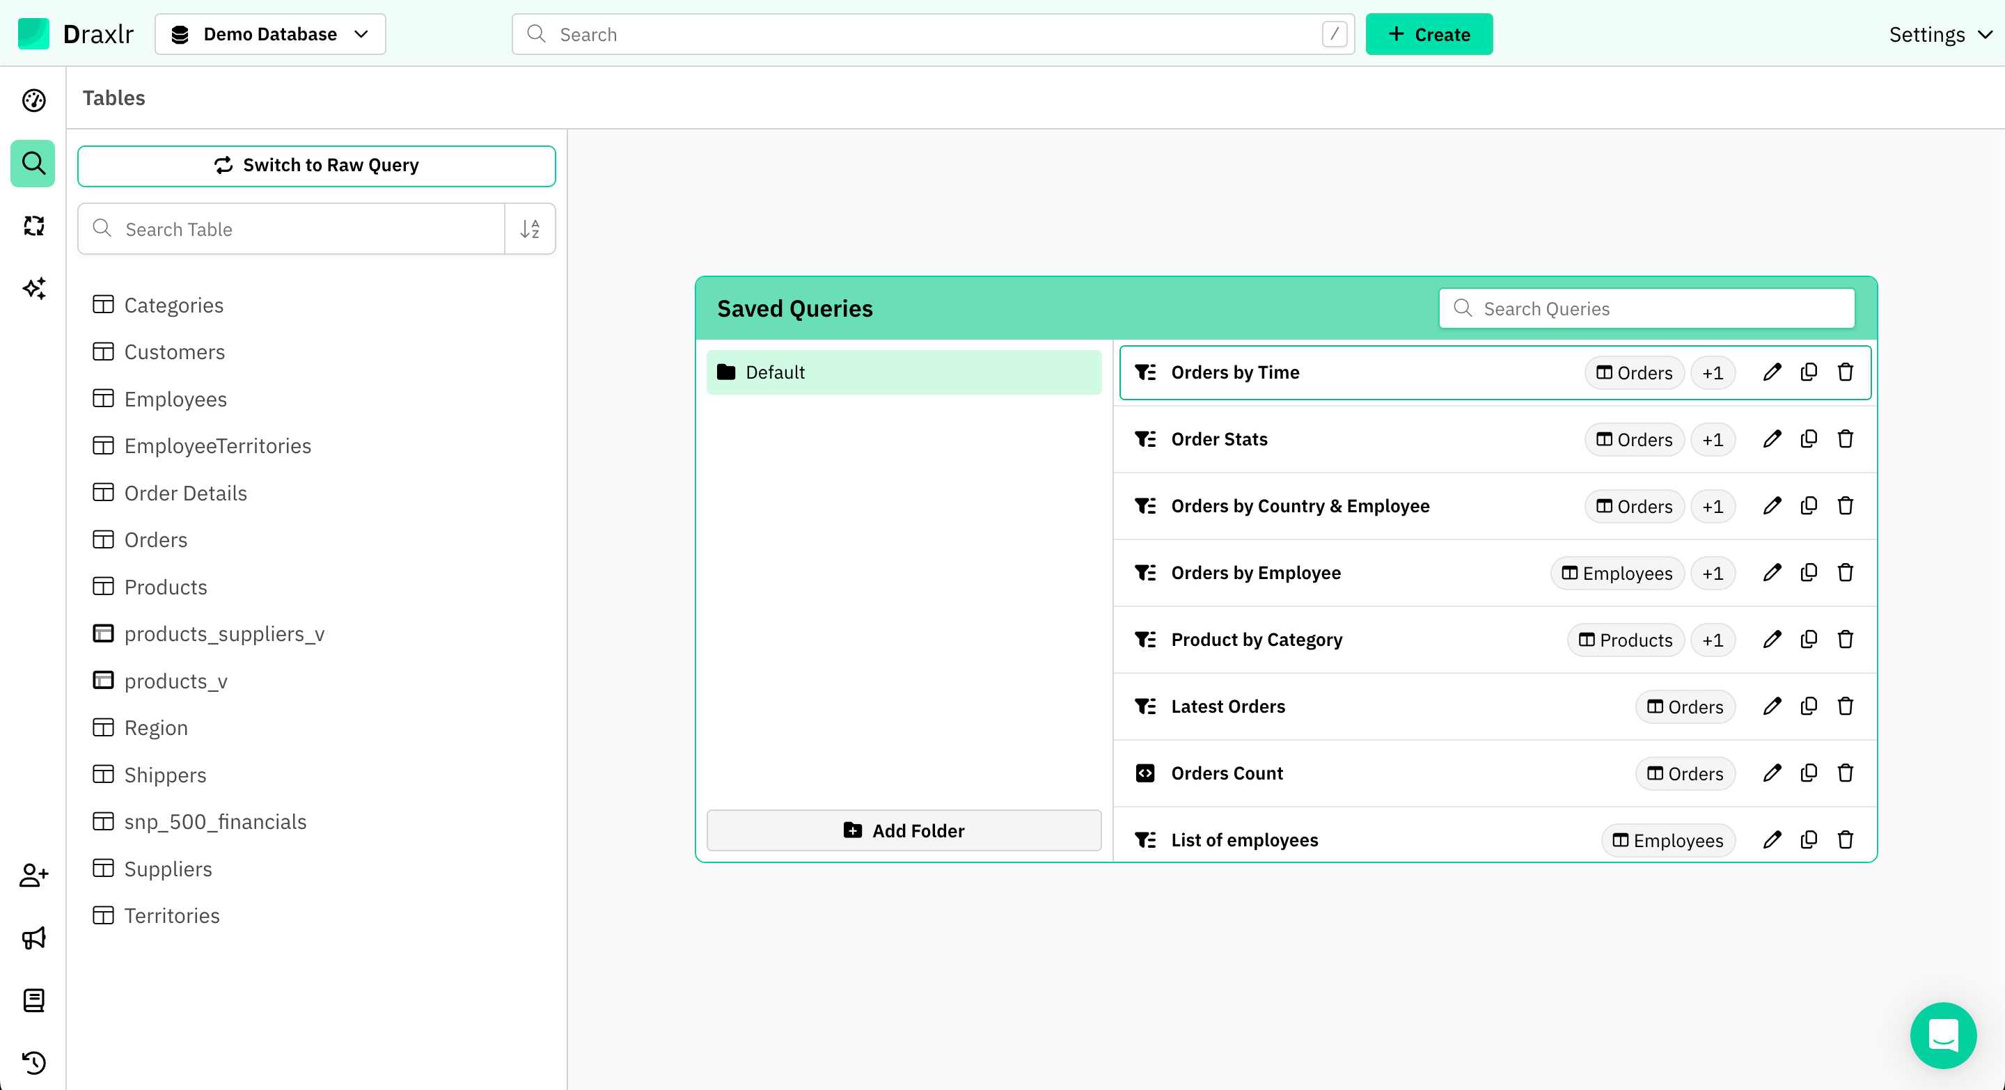Screen dimensions: 2005x1090
Task: Click the Add Folder button
Action: click(x=904, y=831)
